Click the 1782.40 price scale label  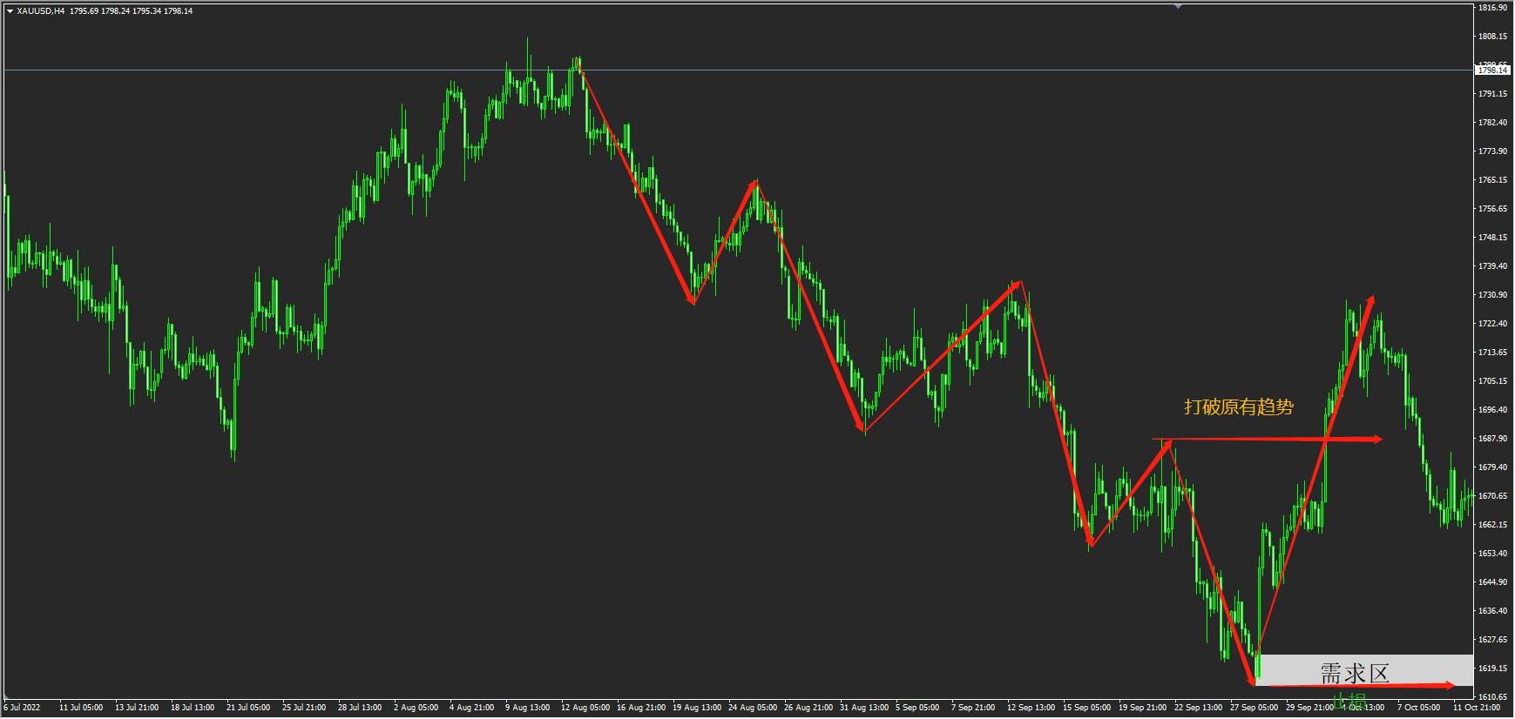[1493, 123]
